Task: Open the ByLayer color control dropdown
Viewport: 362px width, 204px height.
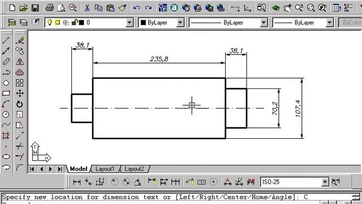Action: click(180, 23)
